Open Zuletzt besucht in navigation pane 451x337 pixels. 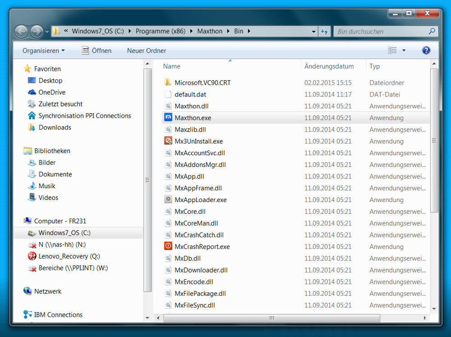tap(60, 104)
